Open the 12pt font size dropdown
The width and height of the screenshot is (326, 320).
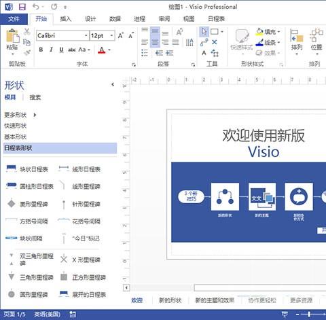coord(111,35)
